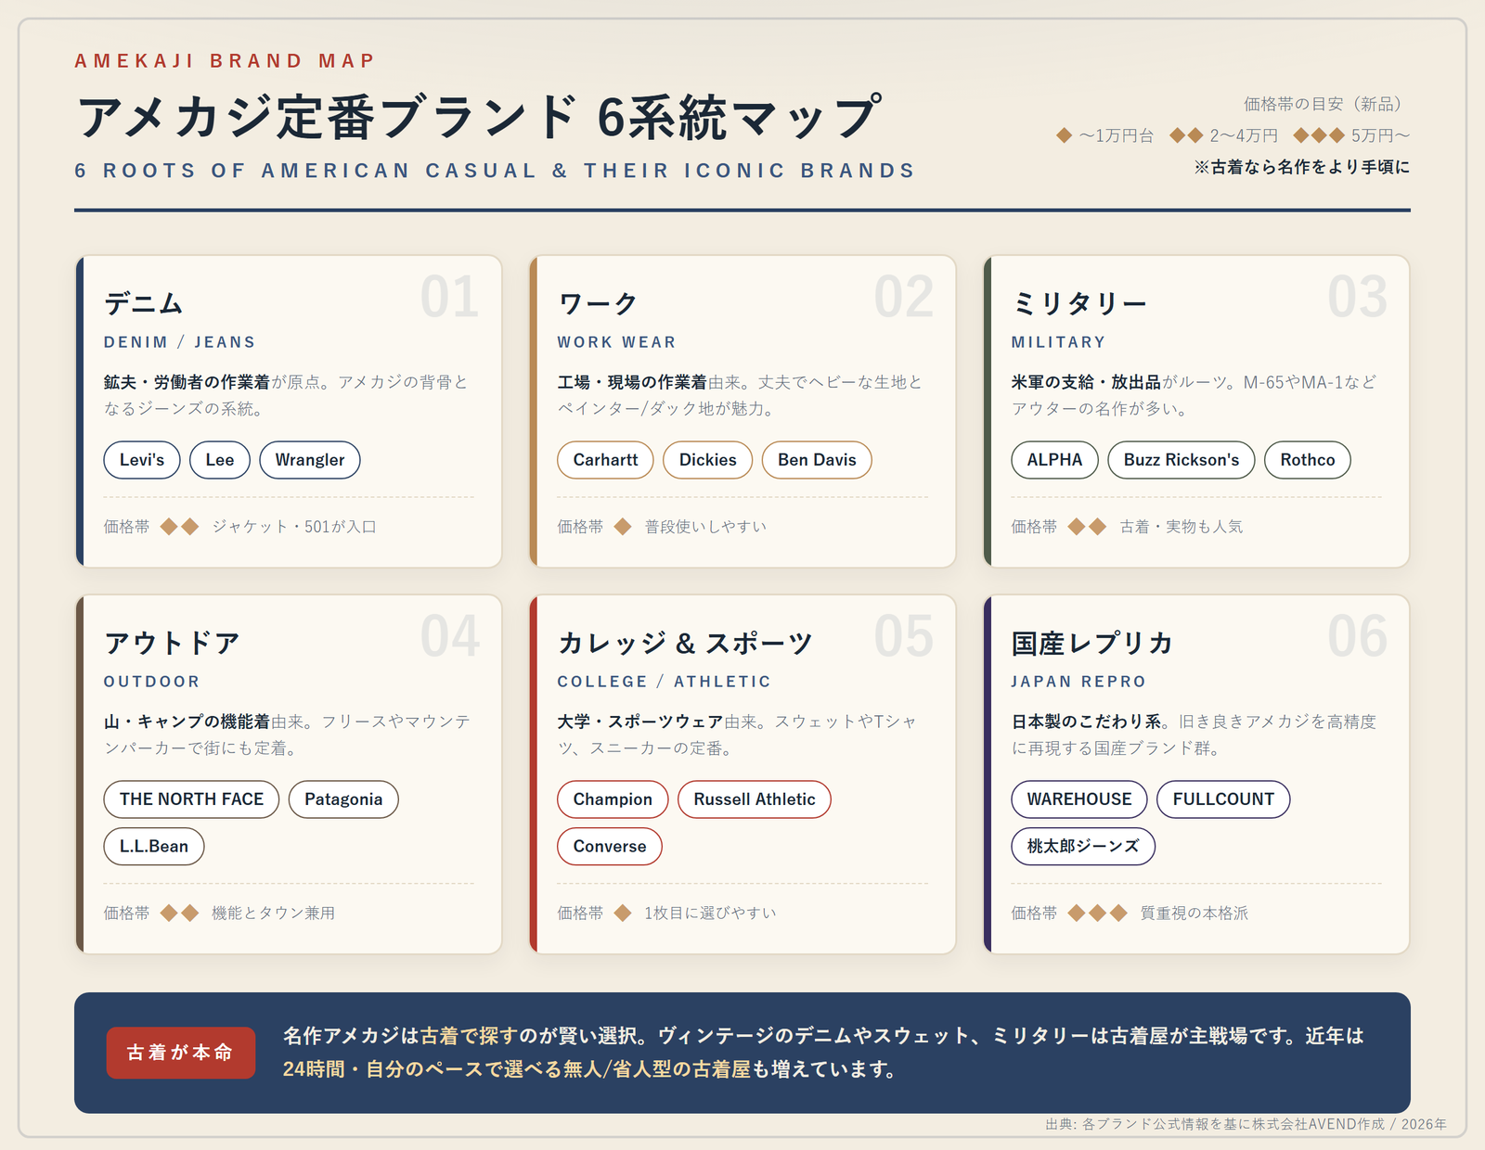The width and height of the screenshot is (1485, 1150).
Task: Click the price diamond in カレッジ & スポーツ card
Action: coord(623,914)
